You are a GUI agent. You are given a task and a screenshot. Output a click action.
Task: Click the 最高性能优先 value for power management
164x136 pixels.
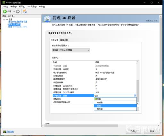click(x=101, y=79)
